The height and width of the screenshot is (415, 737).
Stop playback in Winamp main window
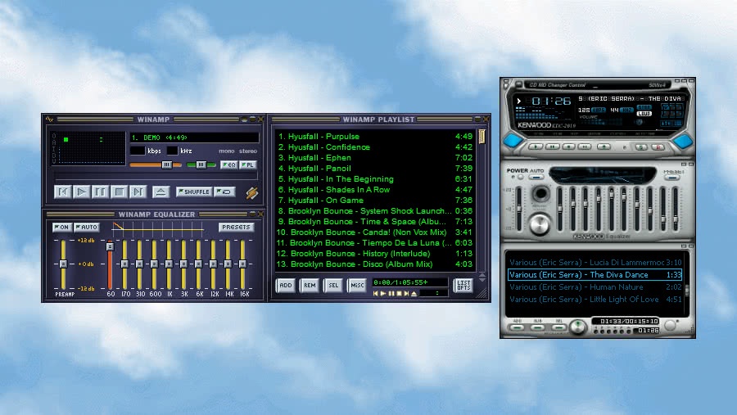[119, 192]
